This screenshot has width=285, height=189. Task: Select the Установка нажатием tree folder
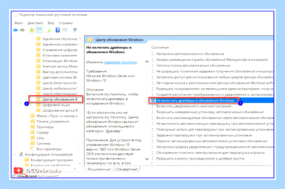pyautogui.click(x=60, y=55)
